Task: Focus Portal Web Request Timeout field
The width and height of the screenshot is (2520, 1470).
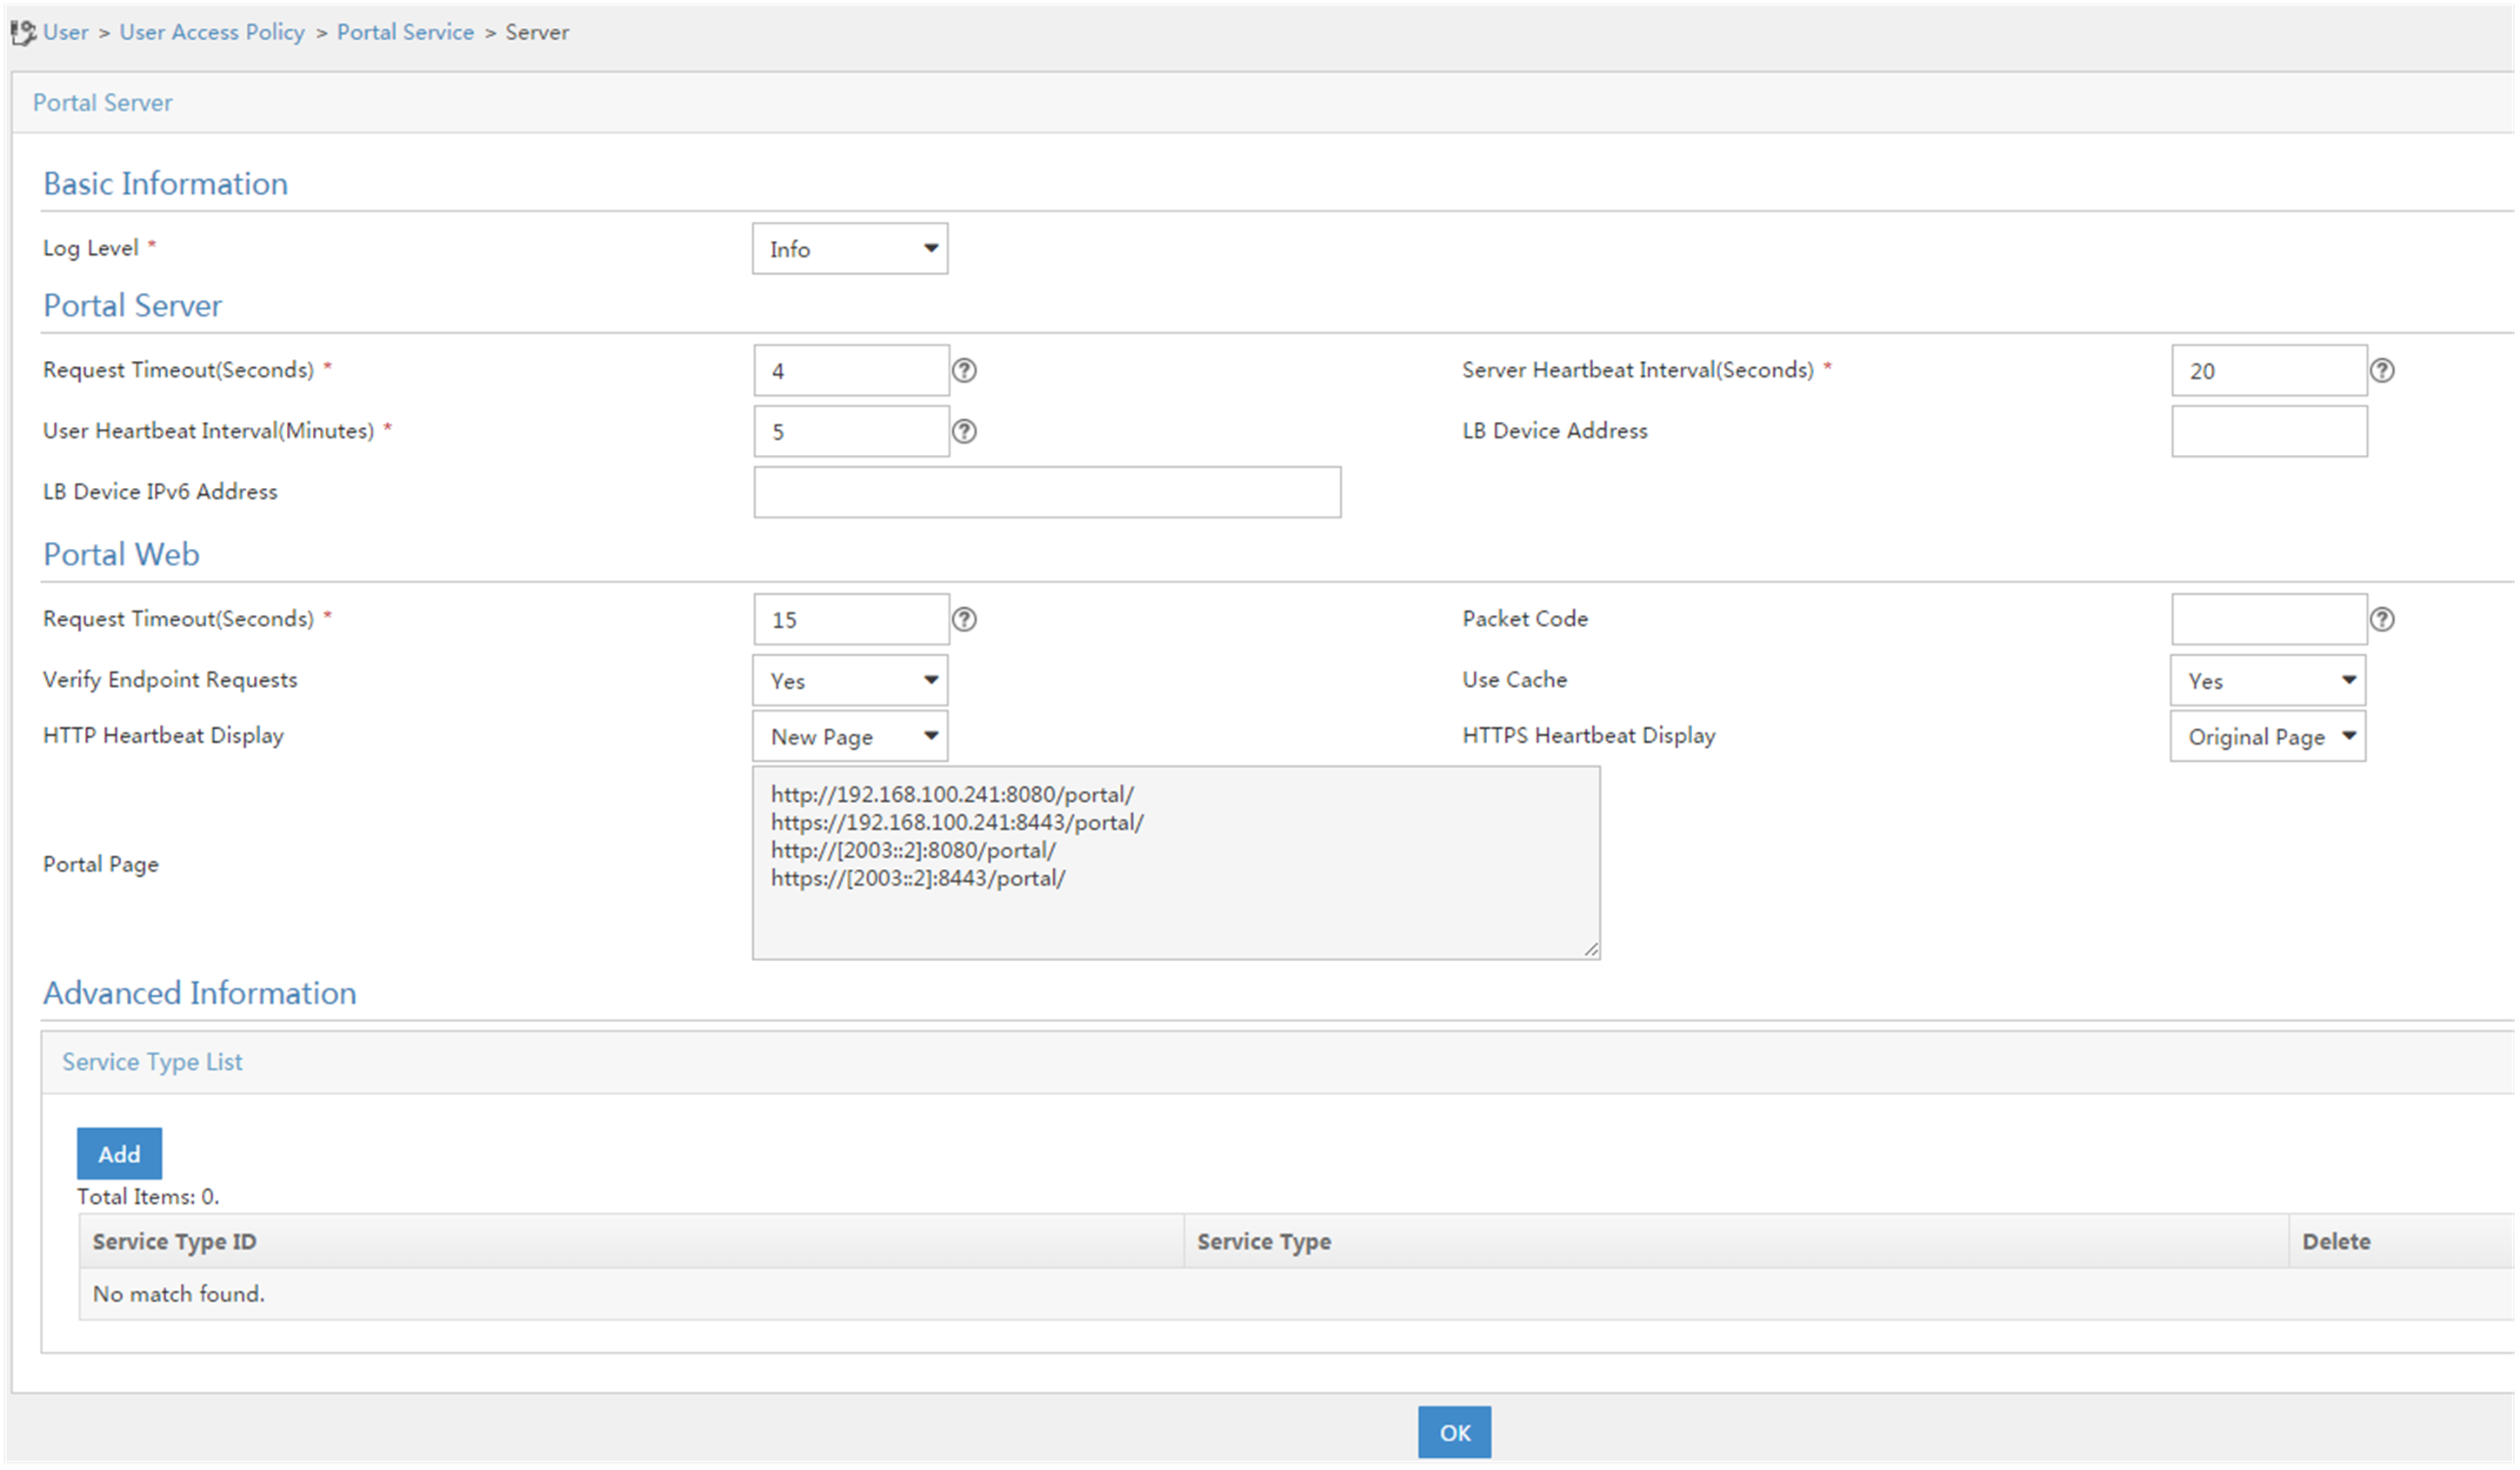Action: (851, 620)
